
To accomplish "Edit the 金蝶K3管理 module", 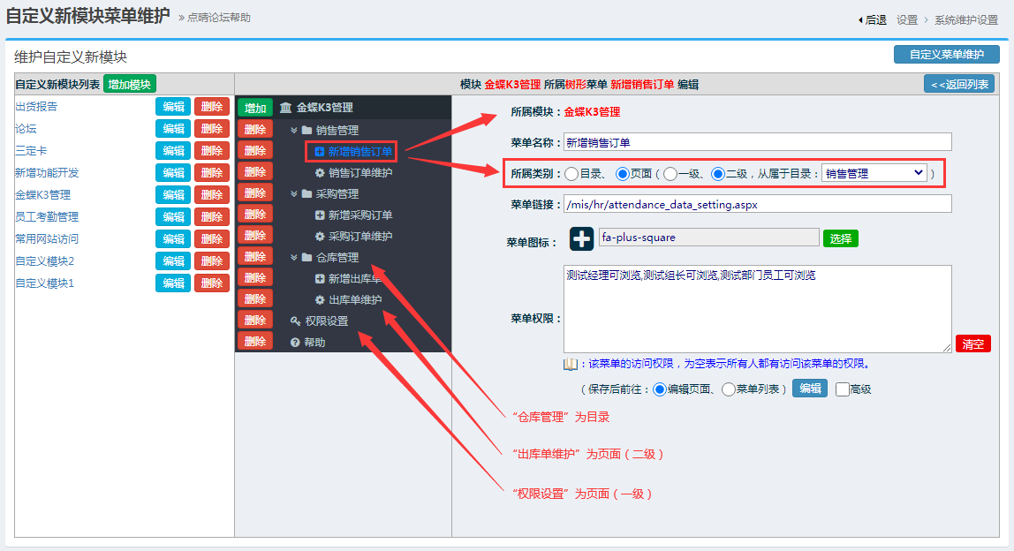I will point(173,194).
